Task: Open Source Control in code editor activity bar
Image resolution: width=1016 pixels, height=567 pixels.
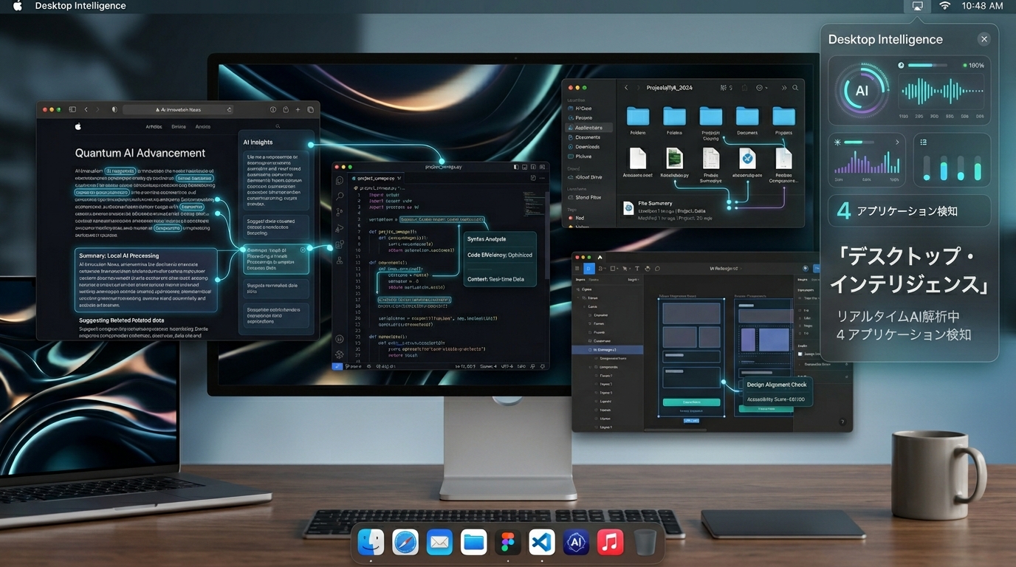Action: pos(340,213)
